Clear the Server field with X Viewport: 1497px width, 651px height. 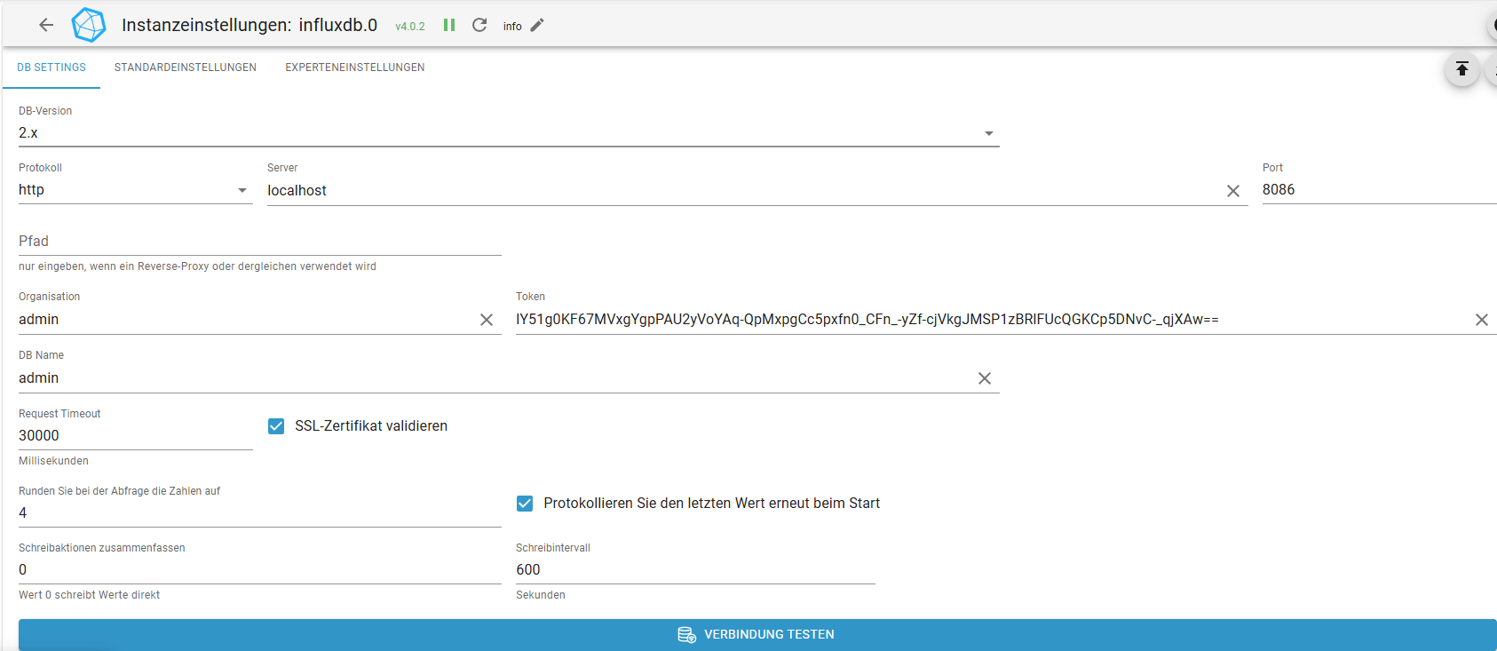(1233, 191)
